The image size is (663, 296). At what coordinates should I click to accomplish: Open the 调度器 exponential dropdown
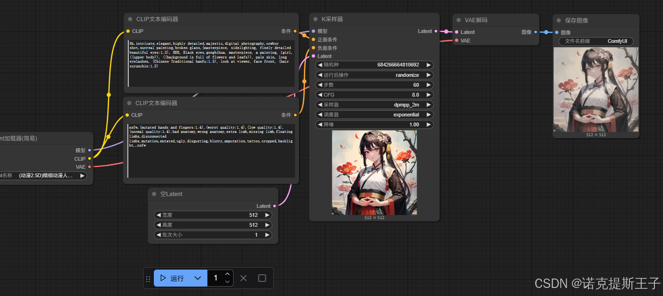coord(374,115)
